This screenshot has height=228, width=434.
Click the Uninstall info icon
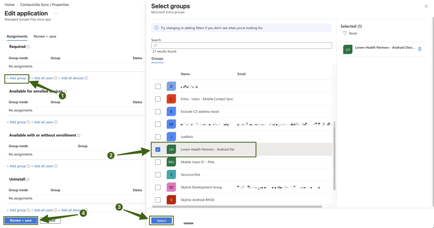(28, 179)
